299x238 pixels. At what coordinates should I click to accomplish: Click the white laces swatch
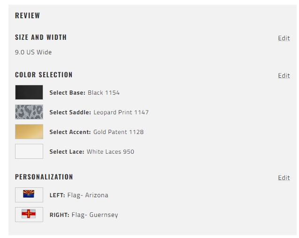29,151
